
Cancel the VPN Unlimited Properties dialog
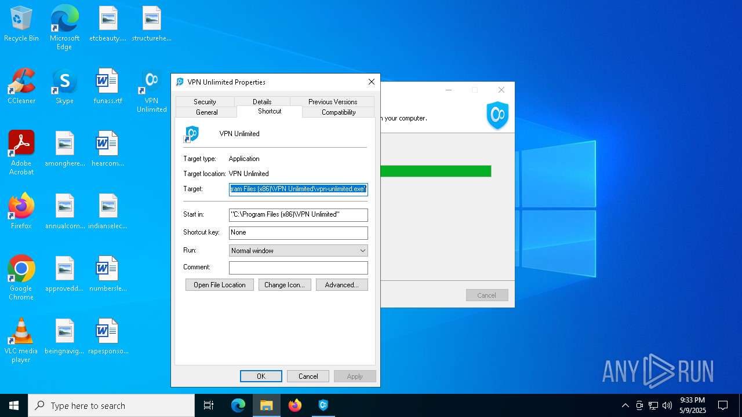pyautogui.click(x=308, y=376)
